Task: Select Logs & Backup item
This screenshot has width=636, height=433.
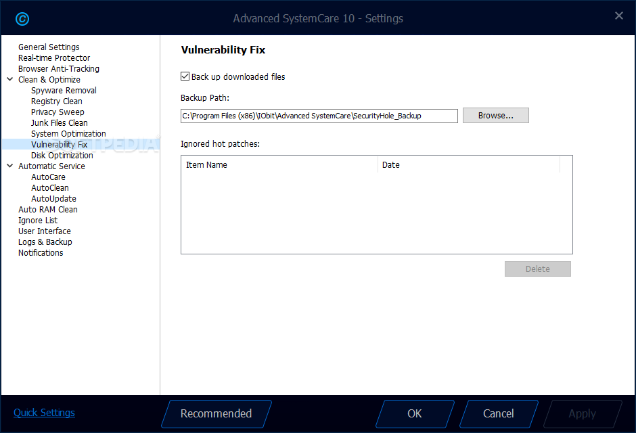Action: click(45, 242)
